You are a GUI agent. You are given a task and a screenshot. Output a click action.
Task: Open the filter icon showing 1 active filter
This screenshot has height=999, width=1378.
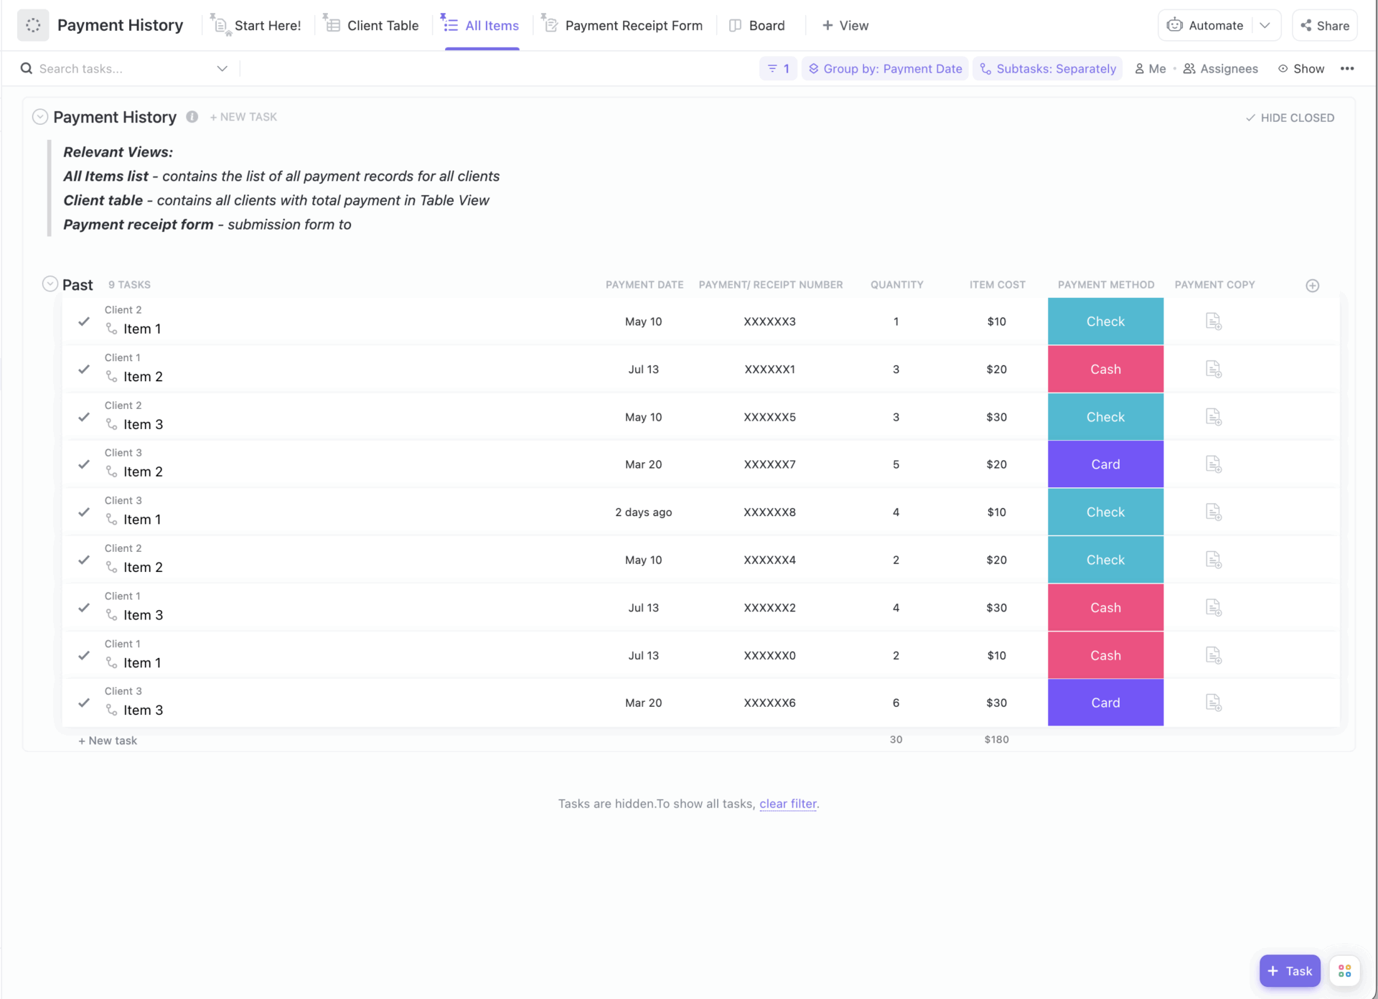(777, 68)
